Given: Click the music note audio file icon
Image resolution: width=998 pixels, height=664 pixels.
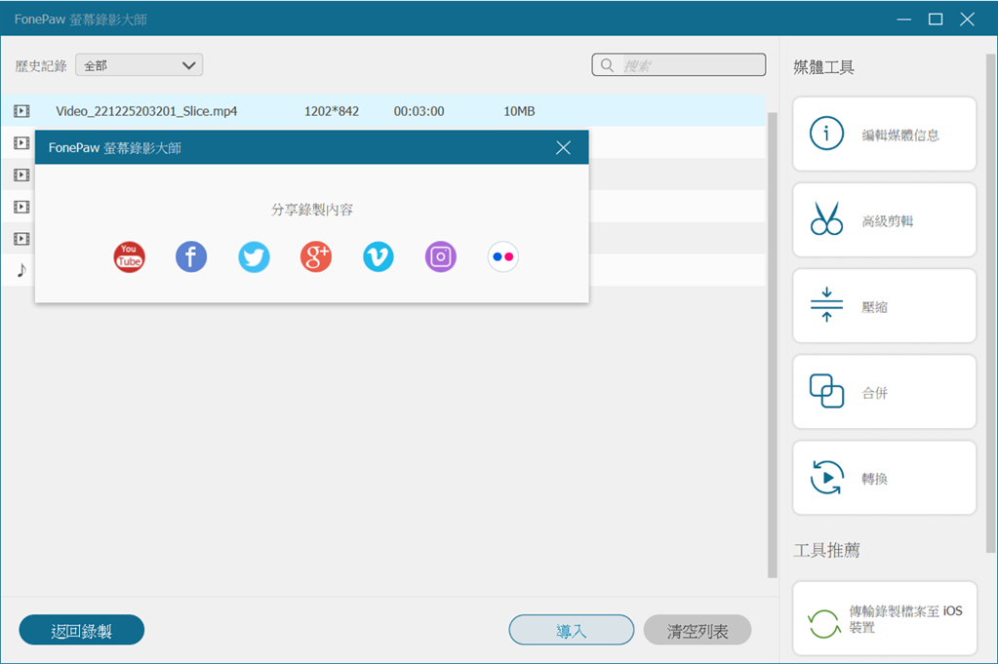Looking at the screenshot, I should pyautogui.click(x=21, y=270).
